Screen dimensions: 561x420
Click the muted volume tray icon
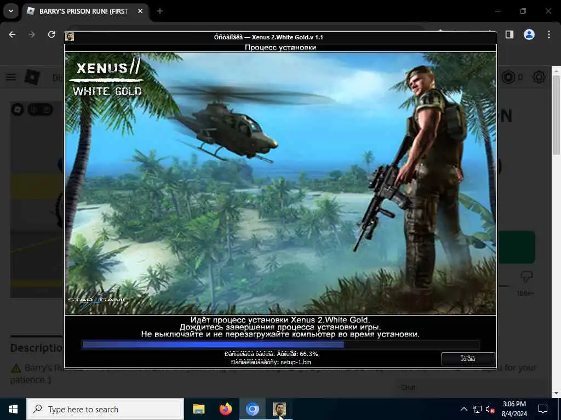[x=490, y=409]
